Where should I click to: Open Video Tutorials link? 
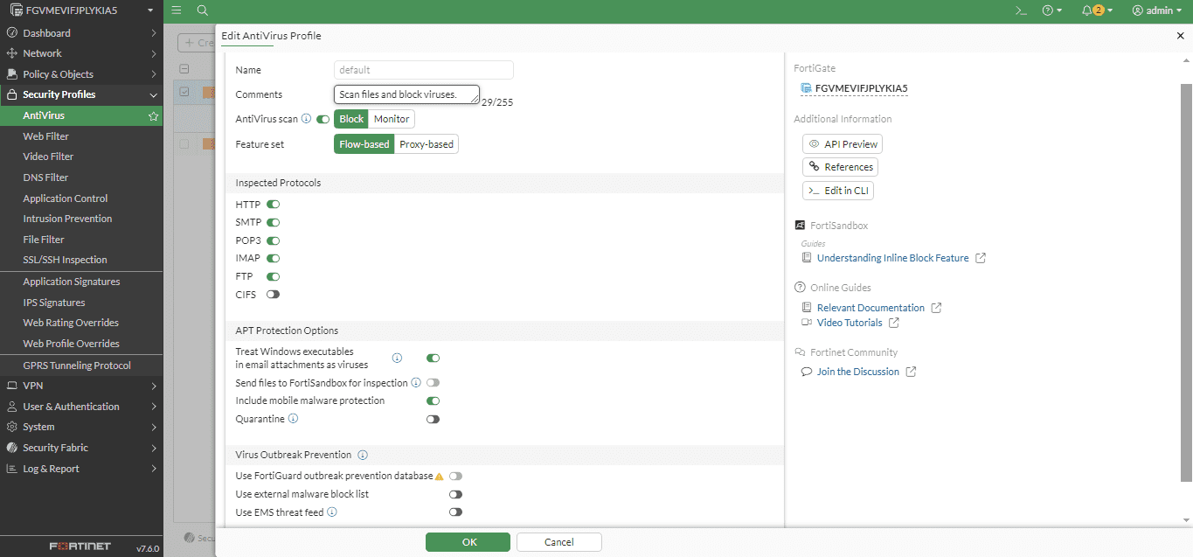850,323
